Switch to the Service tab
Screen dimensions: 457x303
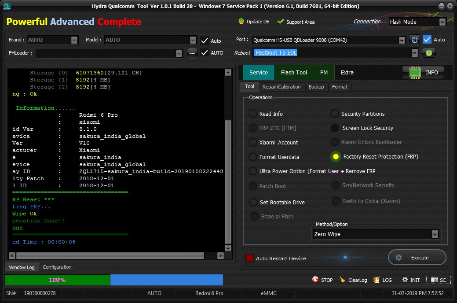259,72
